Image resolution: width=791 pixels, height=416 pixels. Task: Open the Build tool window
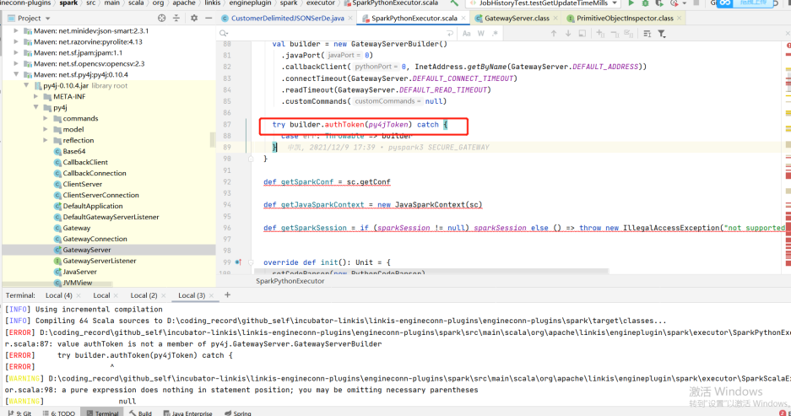tap(140, 413)
